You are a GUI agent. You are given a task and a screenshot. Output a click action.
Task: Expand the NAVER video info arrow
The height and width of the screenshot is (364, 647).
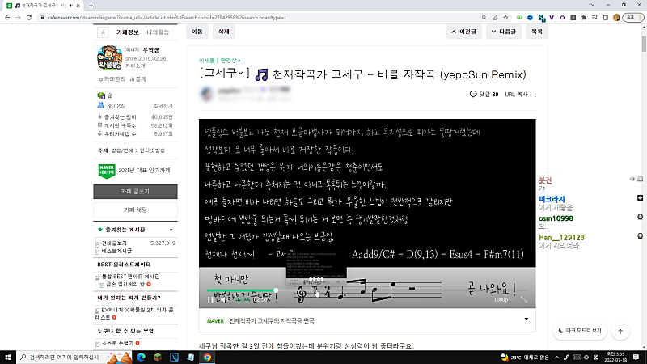[526, 319]
